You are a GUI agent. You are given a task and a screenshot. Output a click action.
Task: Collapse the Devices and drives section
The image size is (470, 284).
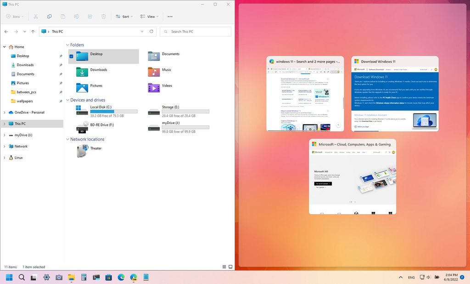[67, 100]
